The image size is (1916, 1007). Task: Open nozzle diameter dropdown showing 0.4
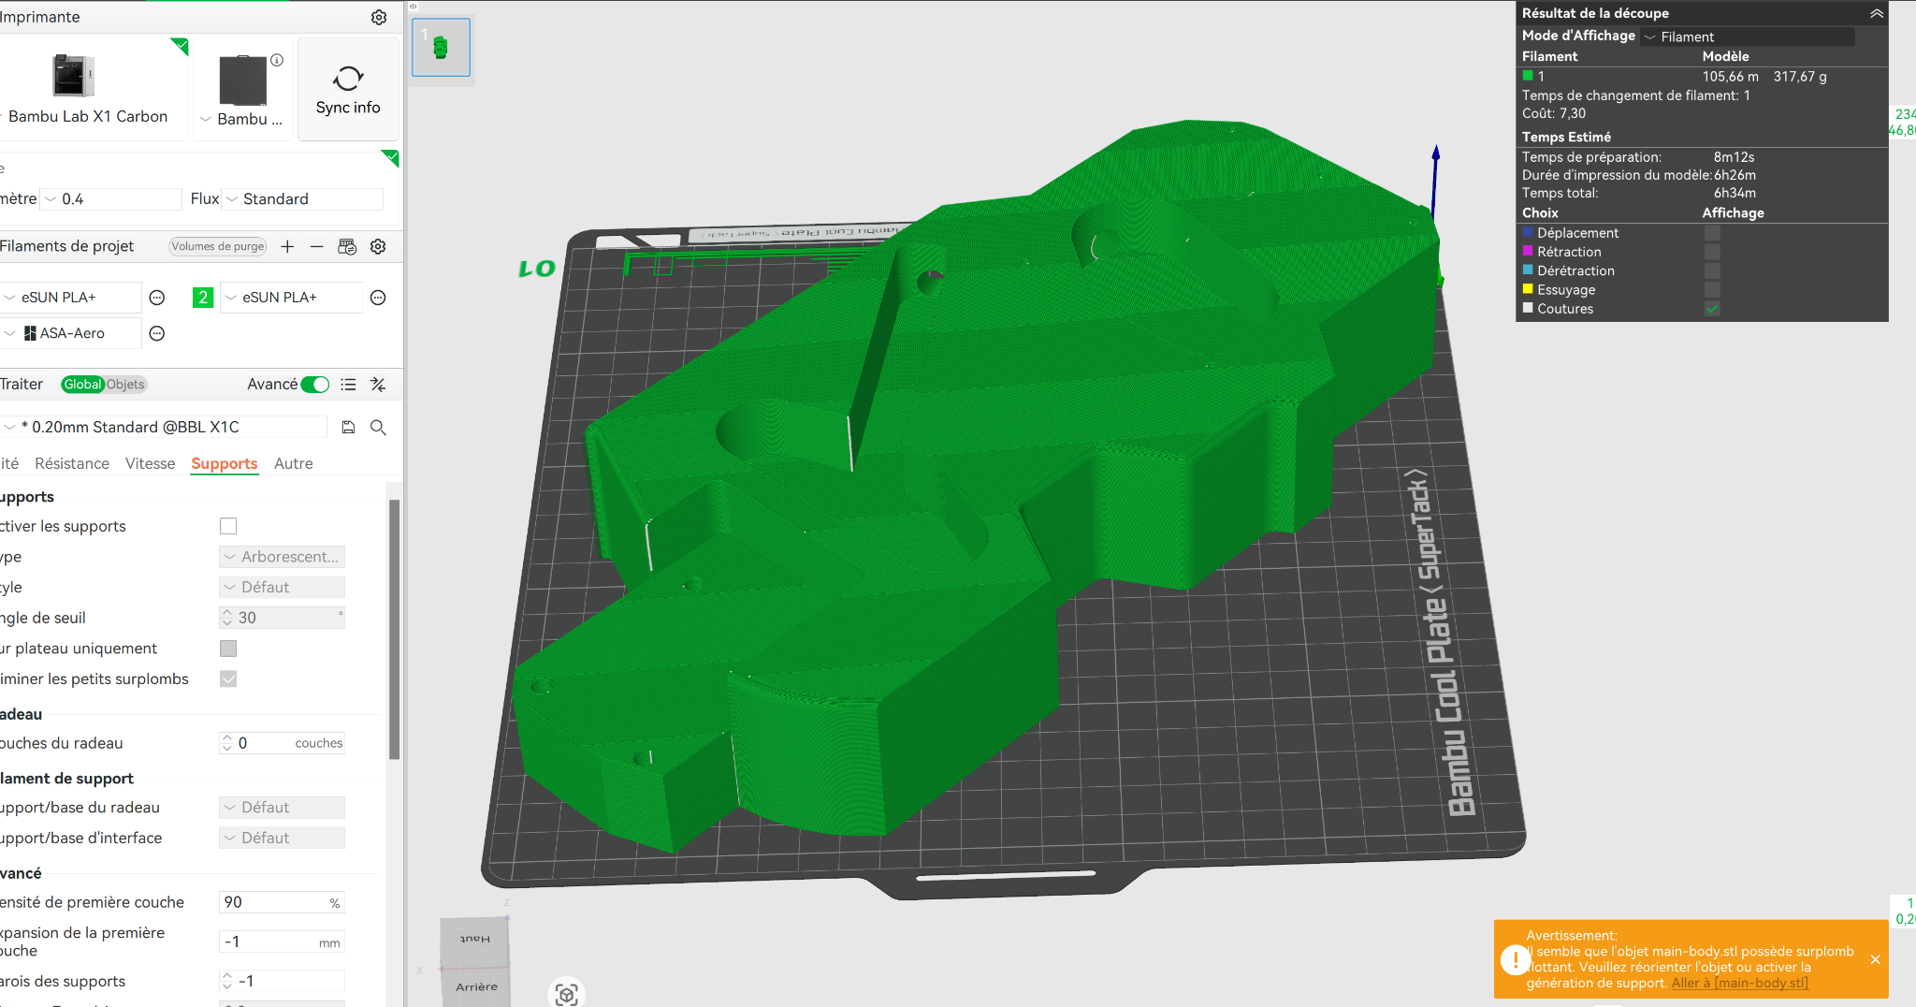[111, 199]
